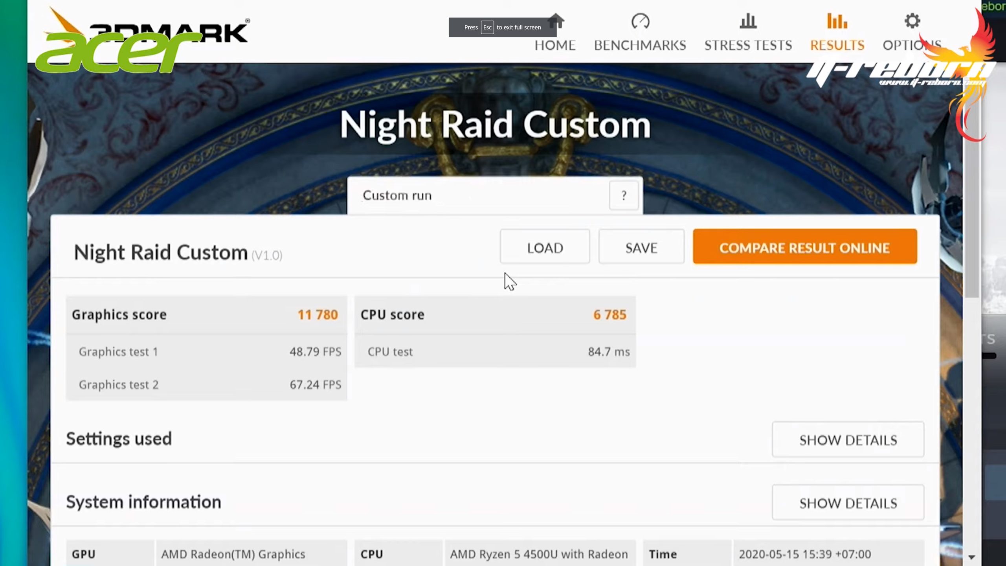This screenshot has height=566, width=1006.
Task: Expand Settings used with SHOW DETAILS
Action: [x=848, y=439]
